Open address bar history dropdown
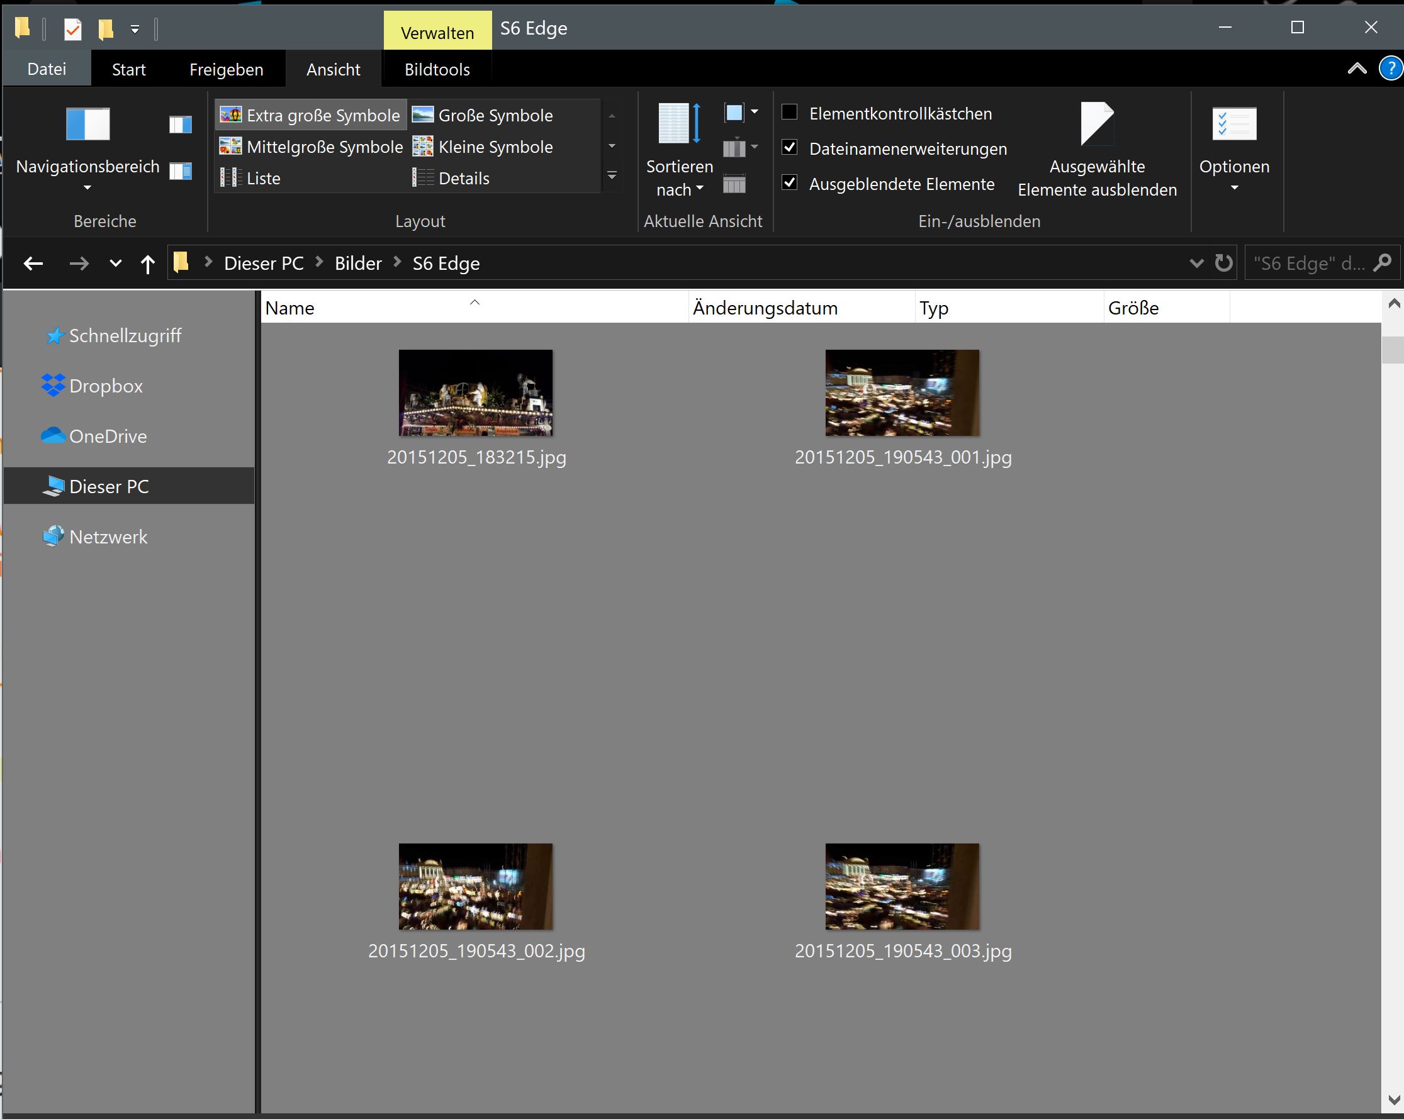This screenshot has width=1404, height=1119. (x=1196, y=263)
